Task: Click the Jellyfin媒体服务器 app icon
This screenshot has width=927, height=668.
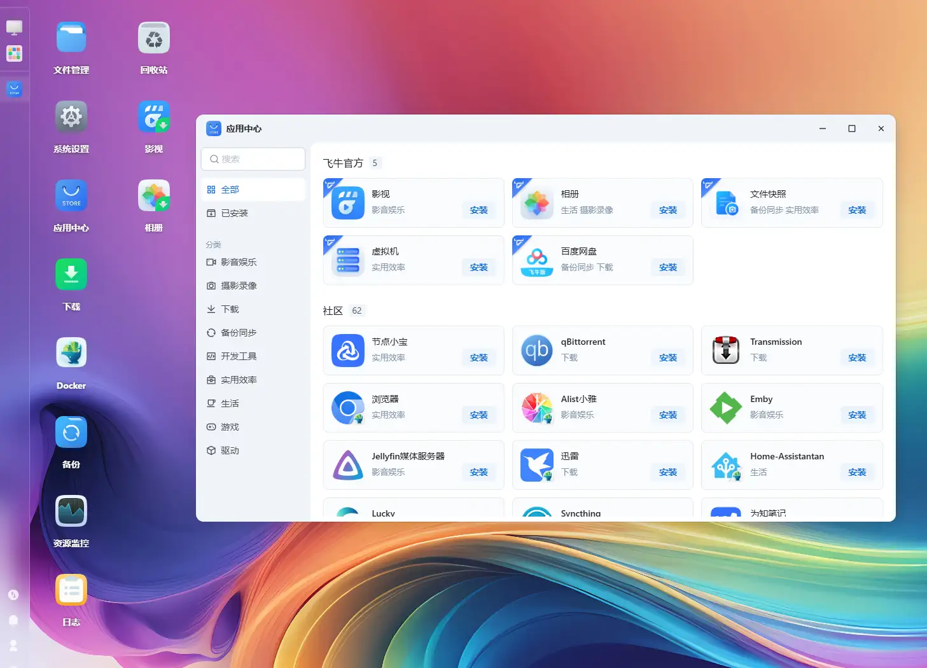Action: tap(348, 465)
